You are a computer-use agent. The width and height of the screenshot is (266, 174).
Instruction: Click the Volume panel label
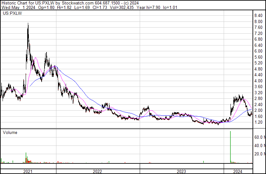tap(10, 132)
